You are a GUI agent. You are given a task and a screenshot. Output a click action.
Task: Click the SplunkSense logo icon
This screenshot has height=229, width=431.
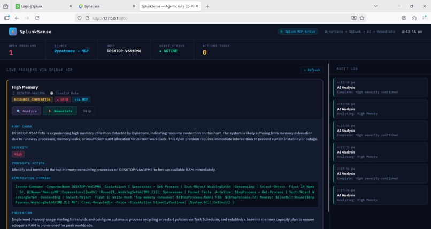coord(13,32)
